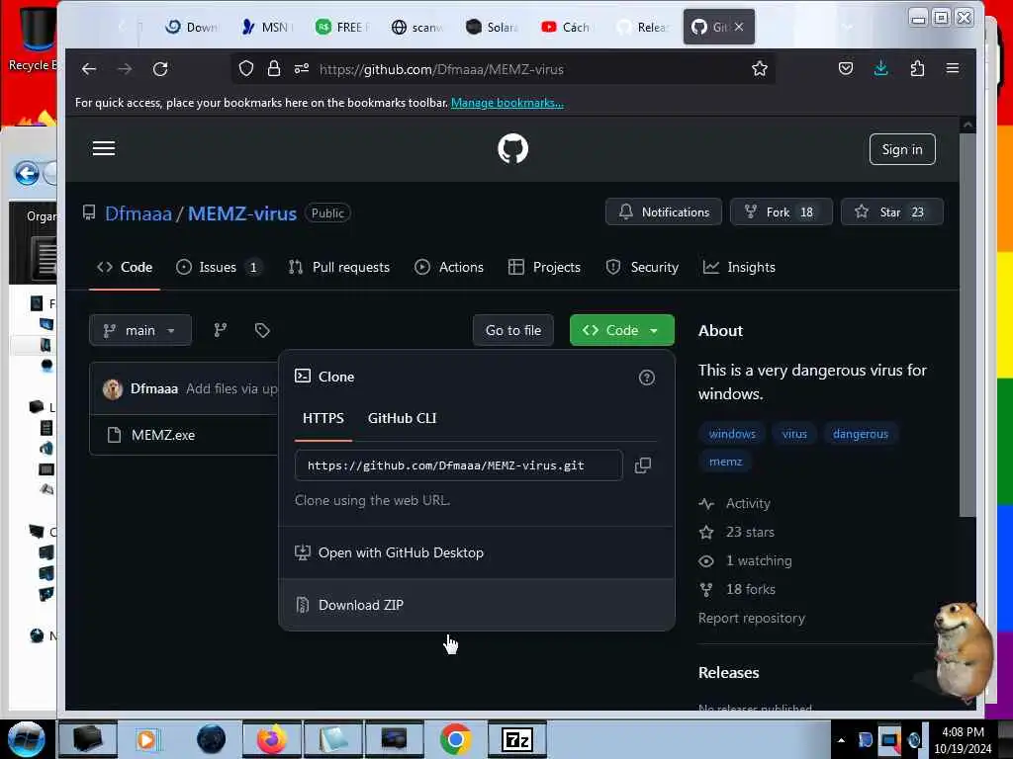Choose Open with GitHub Desktop
The width and height of the screenshot is (1013, 759).
477,553
